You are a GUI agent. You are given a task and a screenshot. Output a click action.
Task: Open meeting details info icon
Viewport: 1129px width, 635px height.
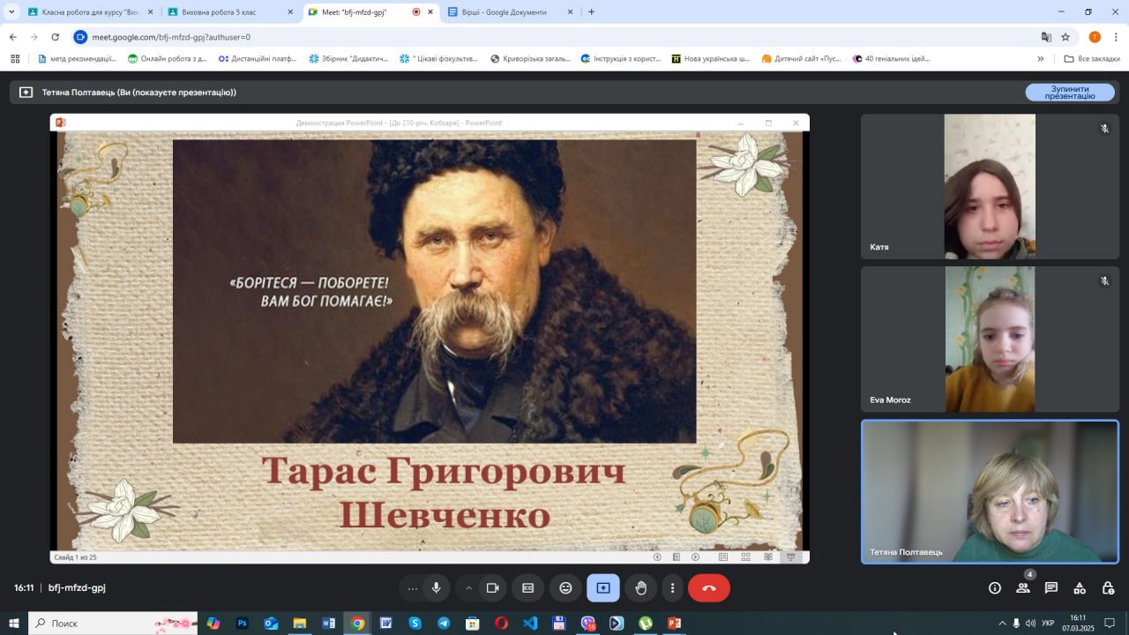tap(995, 588)
